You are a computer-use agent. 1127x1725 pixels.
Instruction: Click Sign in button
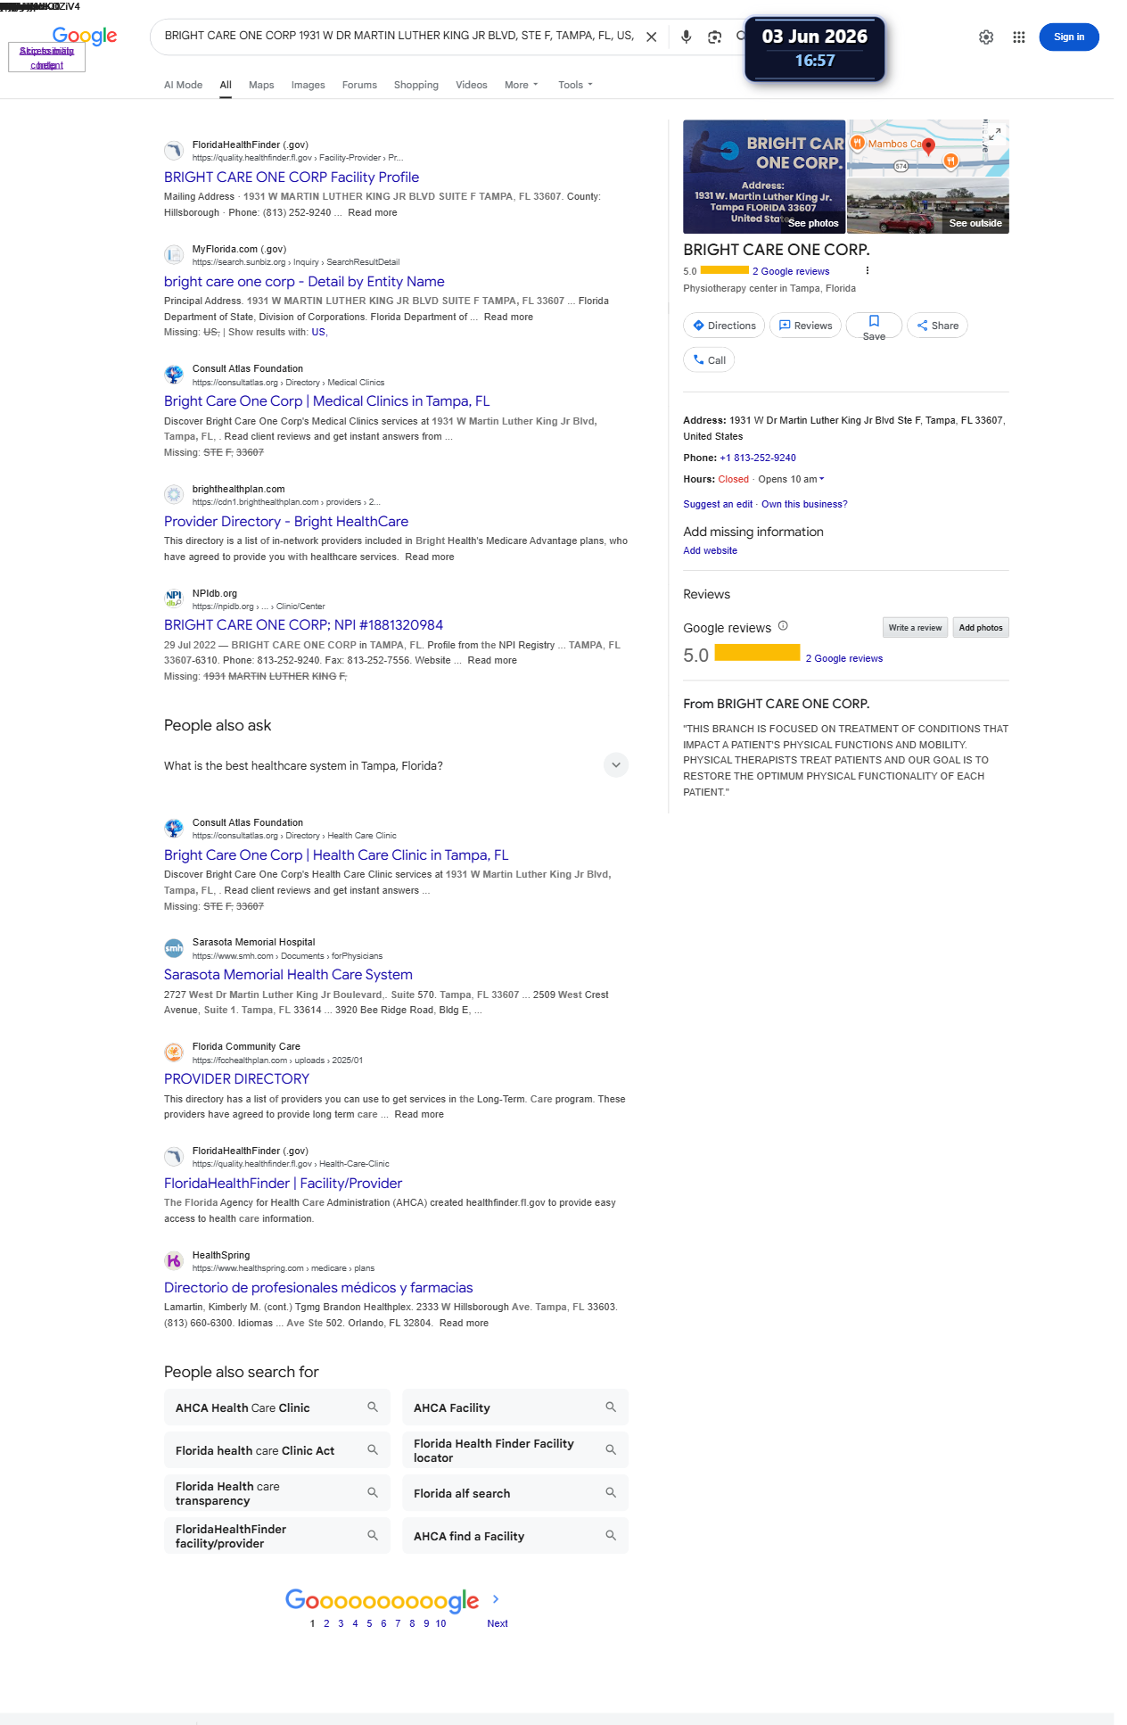(x=1069, y=37)
